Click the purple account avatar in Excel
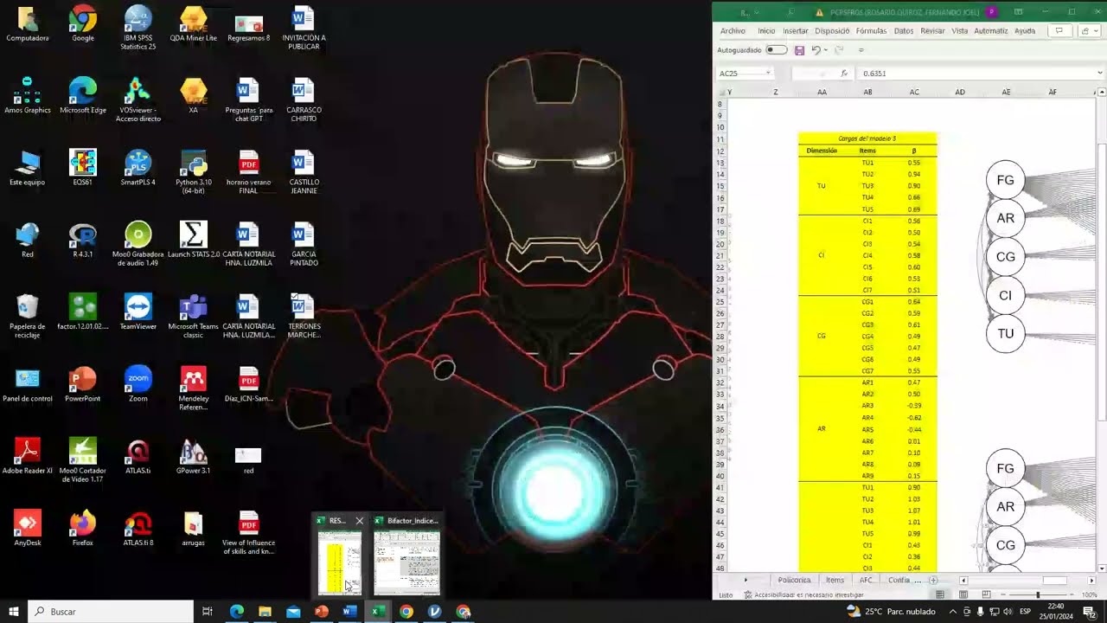The image size is (1107, 623). (991, 12)
